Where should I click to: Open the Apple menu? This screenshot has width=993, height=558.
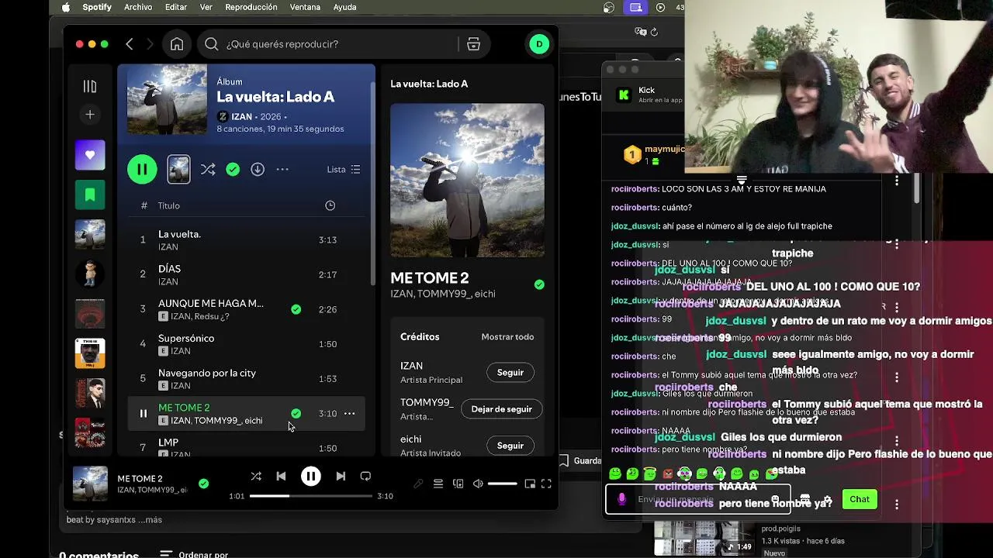coord(66,7)
